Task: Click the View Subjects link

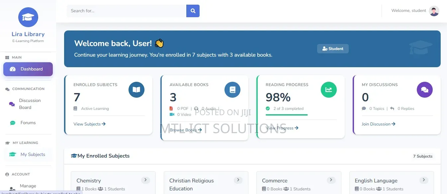Action: (x=90, y=124)
